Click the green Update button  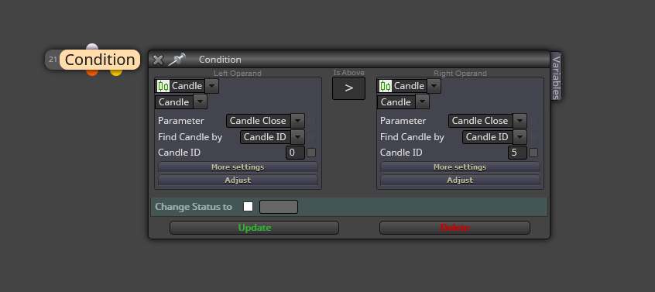[254, 228]
